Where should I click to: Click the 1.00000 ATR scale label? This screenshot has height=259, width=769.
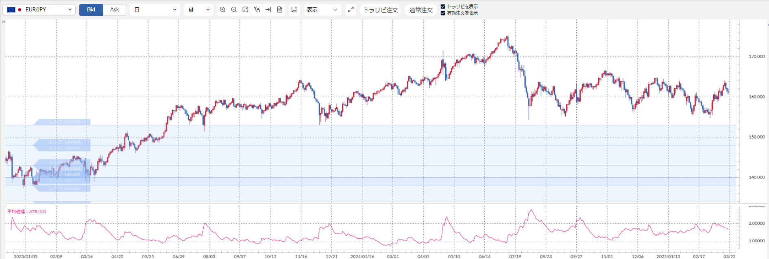tap(757, 241)
